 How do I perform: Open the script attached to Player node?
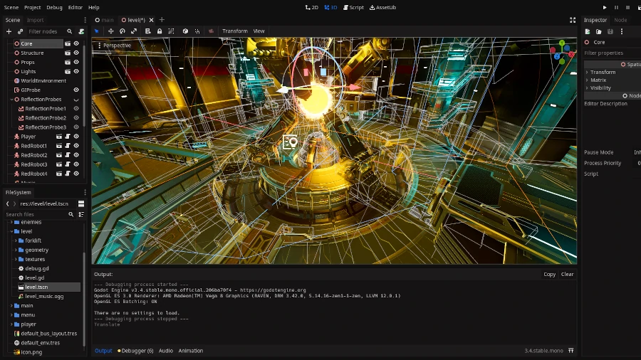tap(68, 137)
